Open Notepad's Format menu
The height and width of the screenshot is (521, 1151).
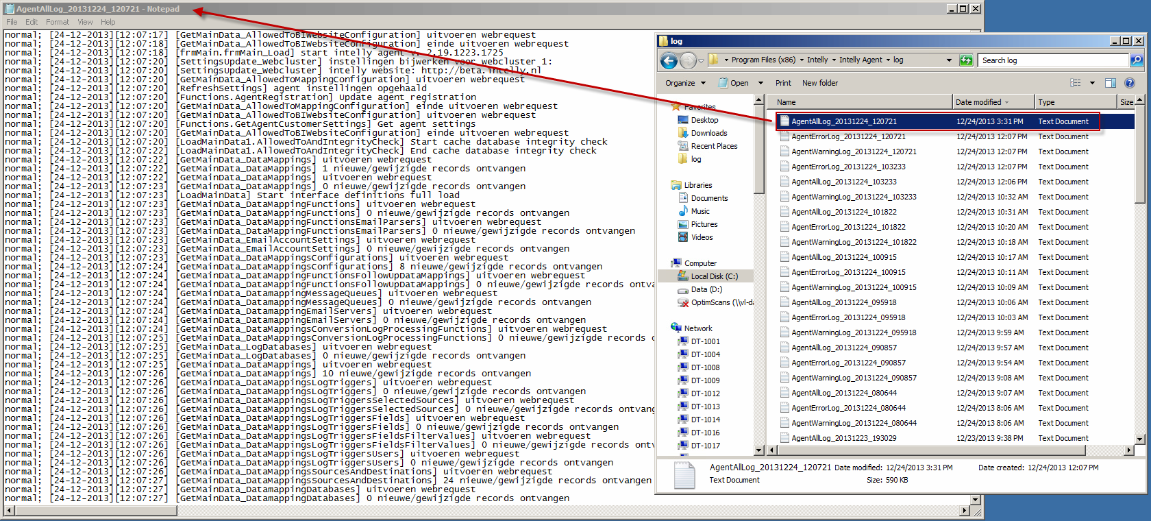pos(58,22)
